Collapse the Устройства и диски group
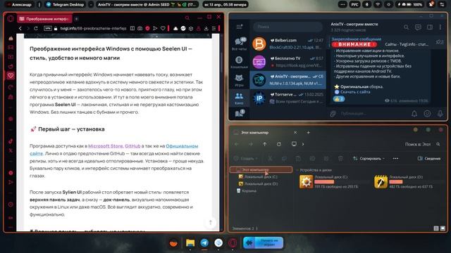451x253 pixels. (x=297, y=170)
